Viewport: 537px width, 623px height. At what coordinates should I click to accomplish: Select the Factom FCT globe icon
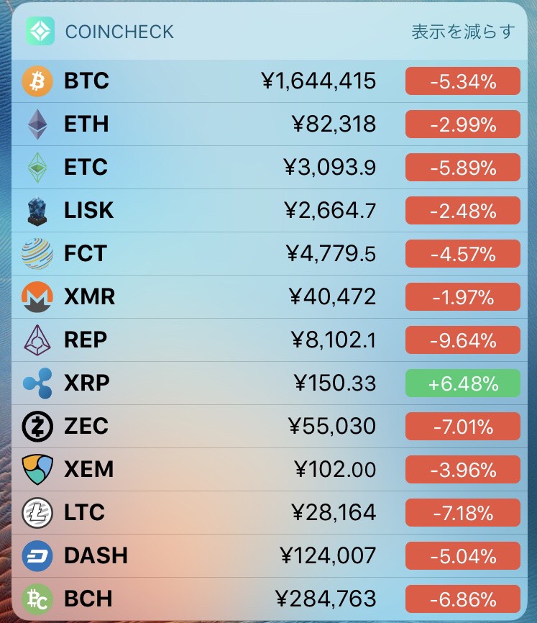[x=37, y=253]
